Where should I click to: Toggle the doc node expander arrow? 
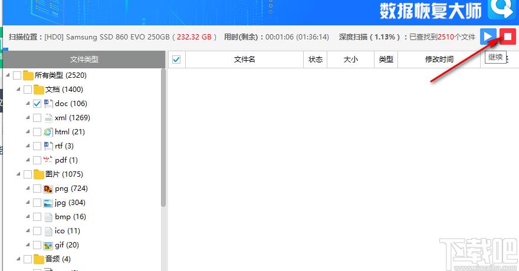pos(28,104)
